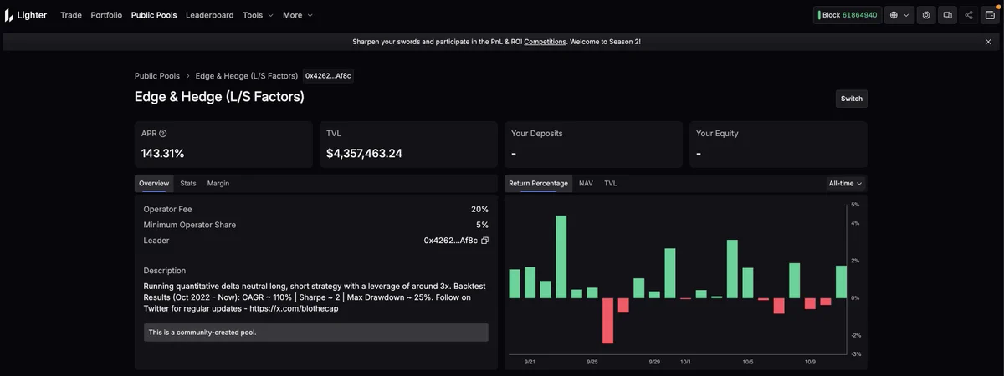Click the 0x4262...Af8c address badge in breadcrumb
1004x376 pixels.
328,76
